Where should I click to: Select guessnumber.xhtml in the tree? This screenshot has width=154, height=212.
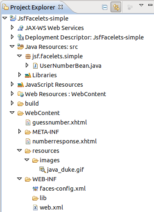coord(60,122)
